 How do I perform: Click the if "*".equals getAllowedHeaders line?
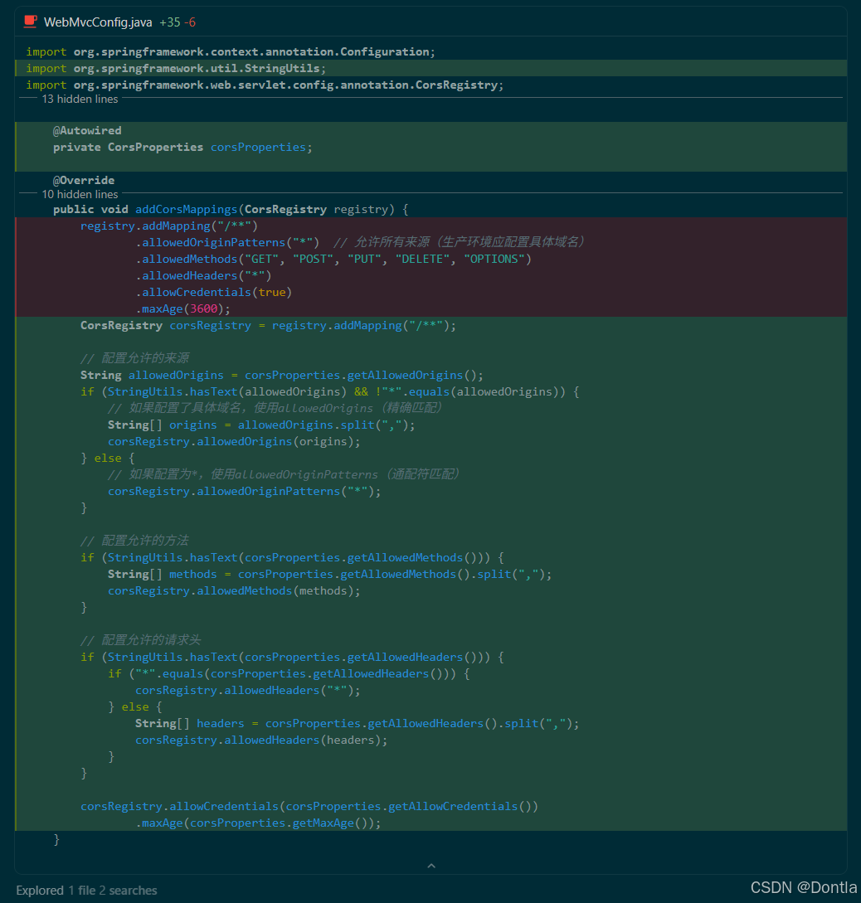point(289,673)
